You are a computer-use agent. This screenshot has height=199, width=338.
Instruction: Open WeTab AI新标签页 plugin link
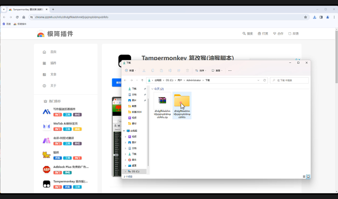66,124
